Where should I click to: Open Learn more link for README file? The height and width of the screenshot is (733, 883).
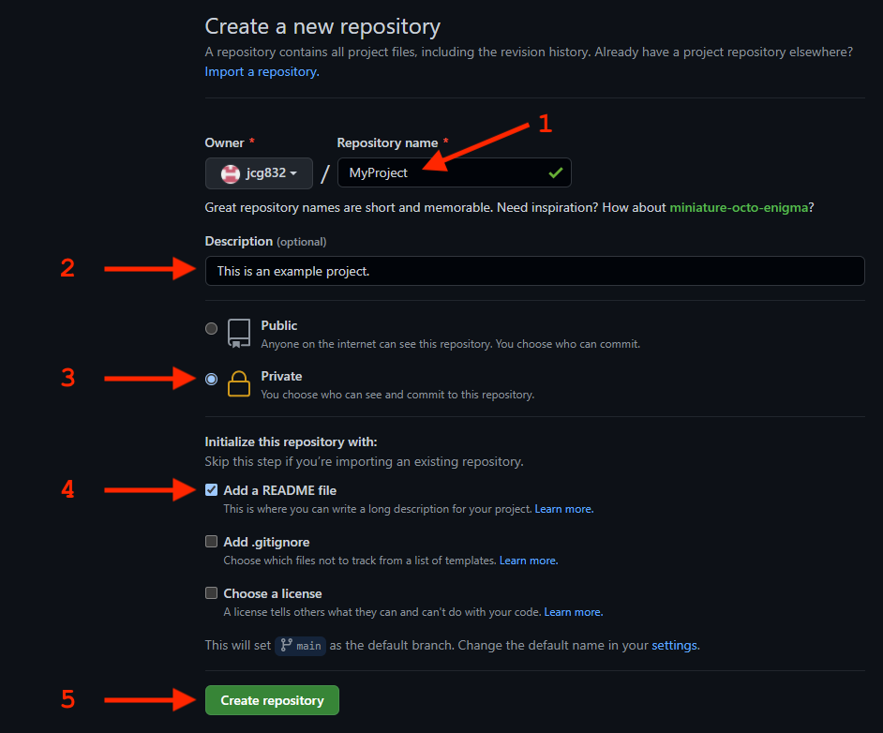[563, 509]
